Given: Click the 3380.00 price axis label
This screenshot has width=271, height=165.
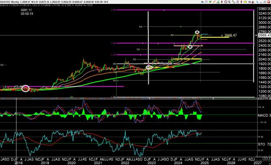Looking at the screenshot, I should (x=264, y=9).
